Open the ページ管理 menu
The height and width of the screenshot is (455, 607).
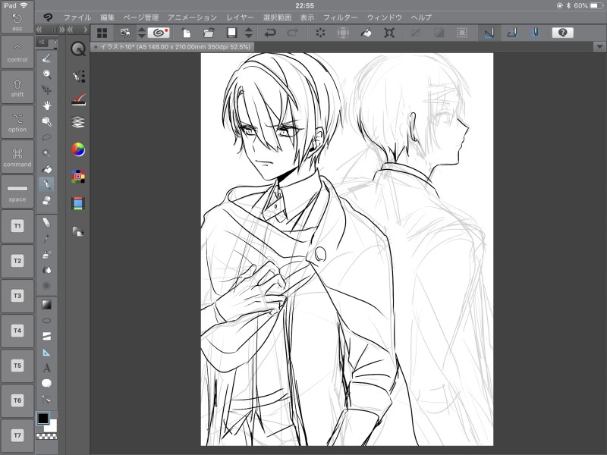(141, 17)
